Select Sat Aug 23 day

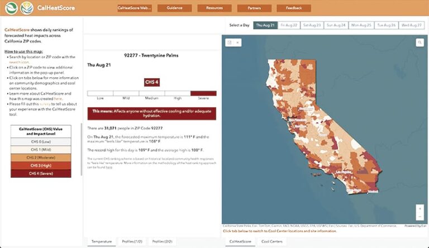[x=312, y=25]
